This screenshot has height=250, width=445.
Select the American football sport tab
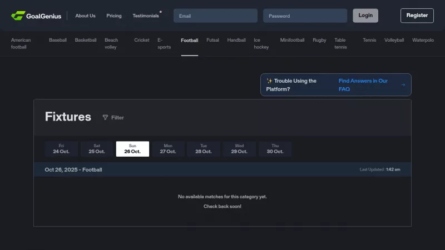(x=21, y=44)
